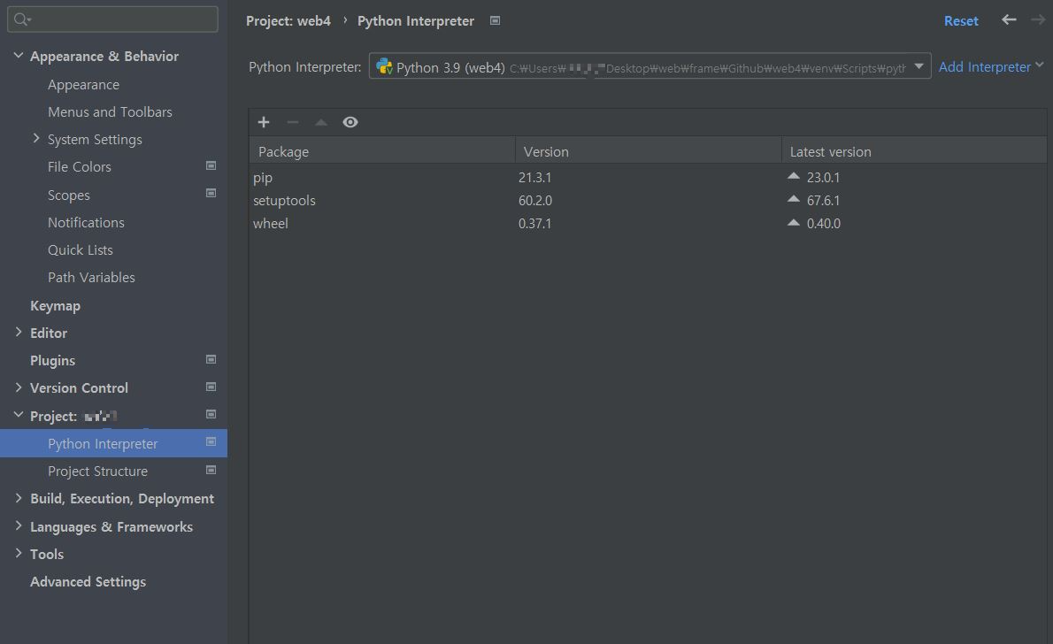
Task: Click project-level icon next to Project Structure
Action: click(x=211, y=470)
